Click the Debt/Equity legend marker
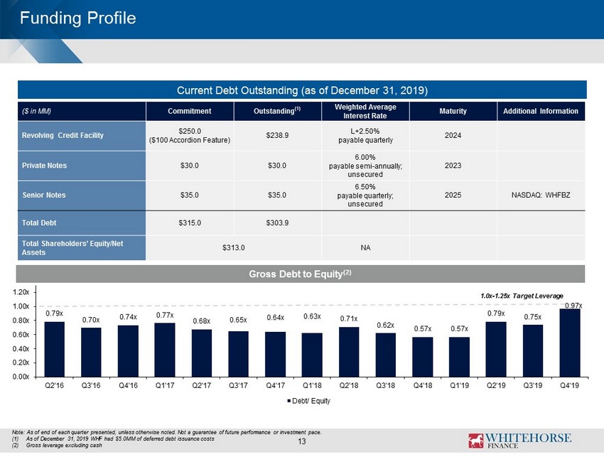The width and height of the screenshot is (604, 462). click(x=289, y=401)
